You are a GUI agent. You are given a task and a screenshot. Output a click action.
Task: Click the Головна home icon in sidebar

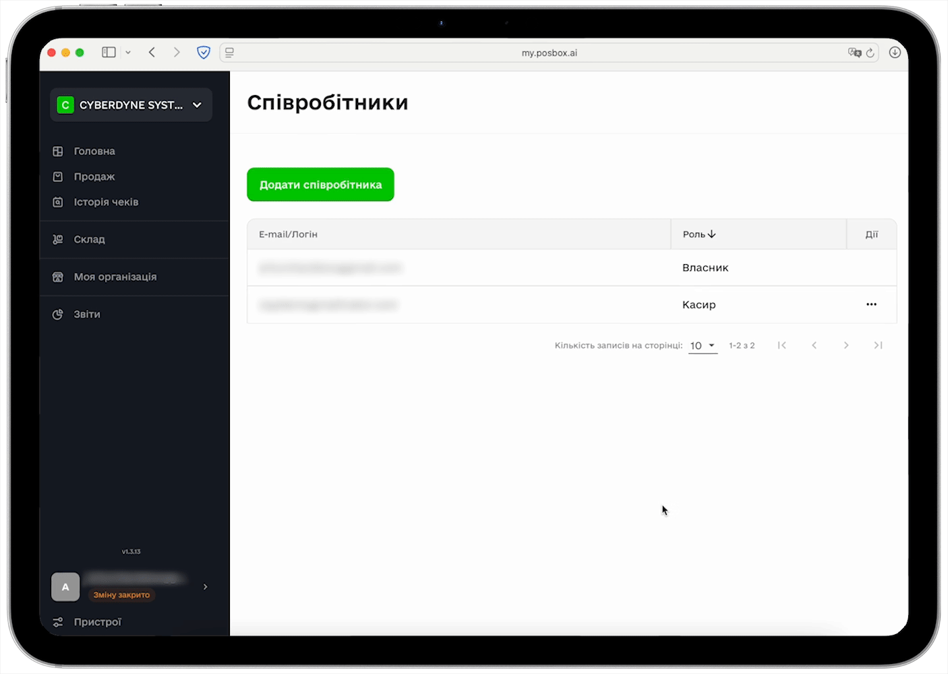58,152
